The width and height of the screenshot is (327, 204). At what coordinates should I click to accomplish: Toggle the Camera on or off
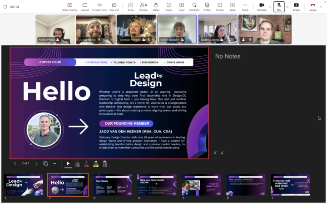point(262,7)
